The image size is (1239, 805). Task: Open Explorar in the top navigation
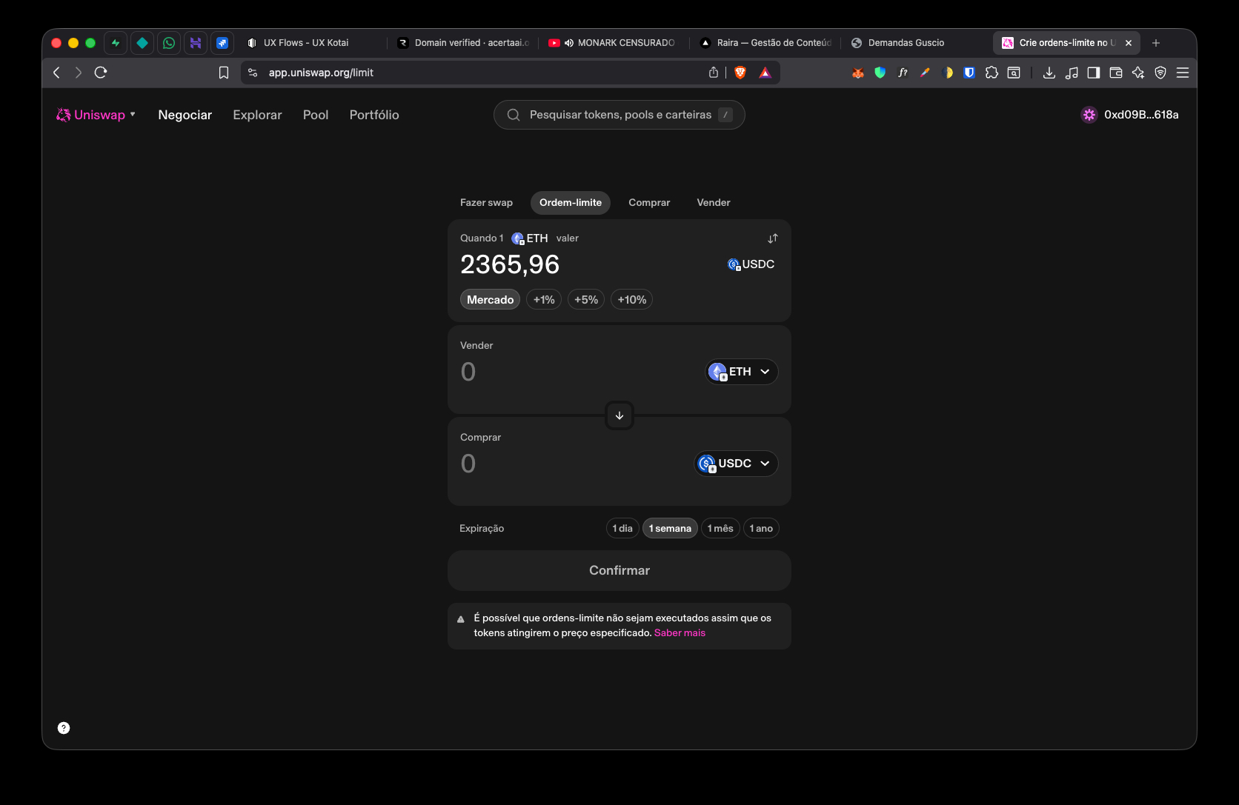(257, 115)
